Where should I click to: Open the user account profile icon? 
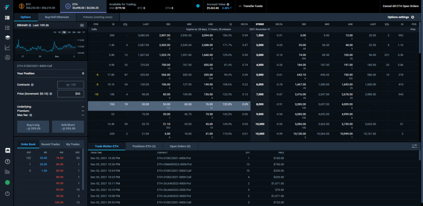click(7, 57)
